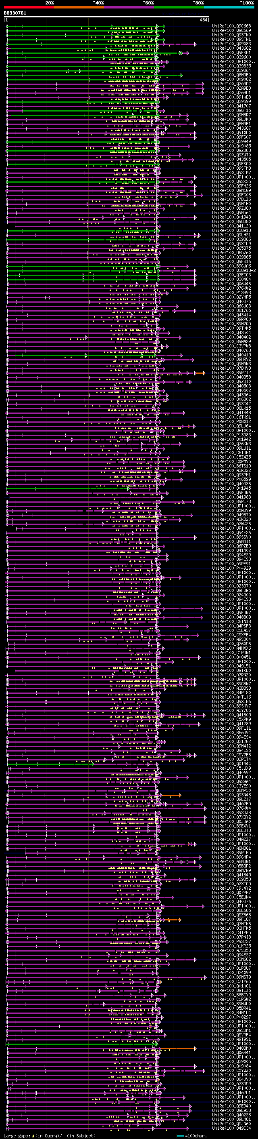Viewport: 258px width, 1139px height.
Task: Select hit UniRef100_Q43682
Action: tap(231, 48)
